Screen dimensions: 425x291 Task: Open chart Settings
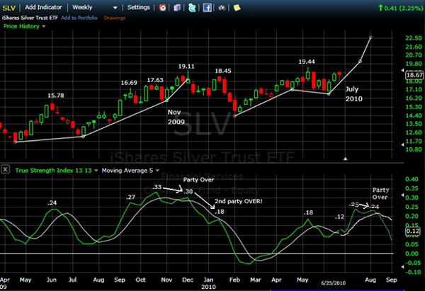139,7
